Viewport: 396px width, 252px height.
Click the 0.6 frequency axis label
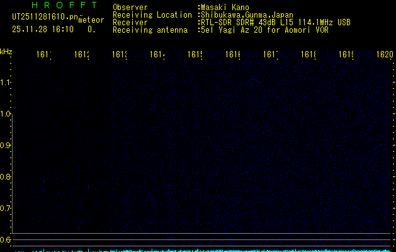(5, 239)
